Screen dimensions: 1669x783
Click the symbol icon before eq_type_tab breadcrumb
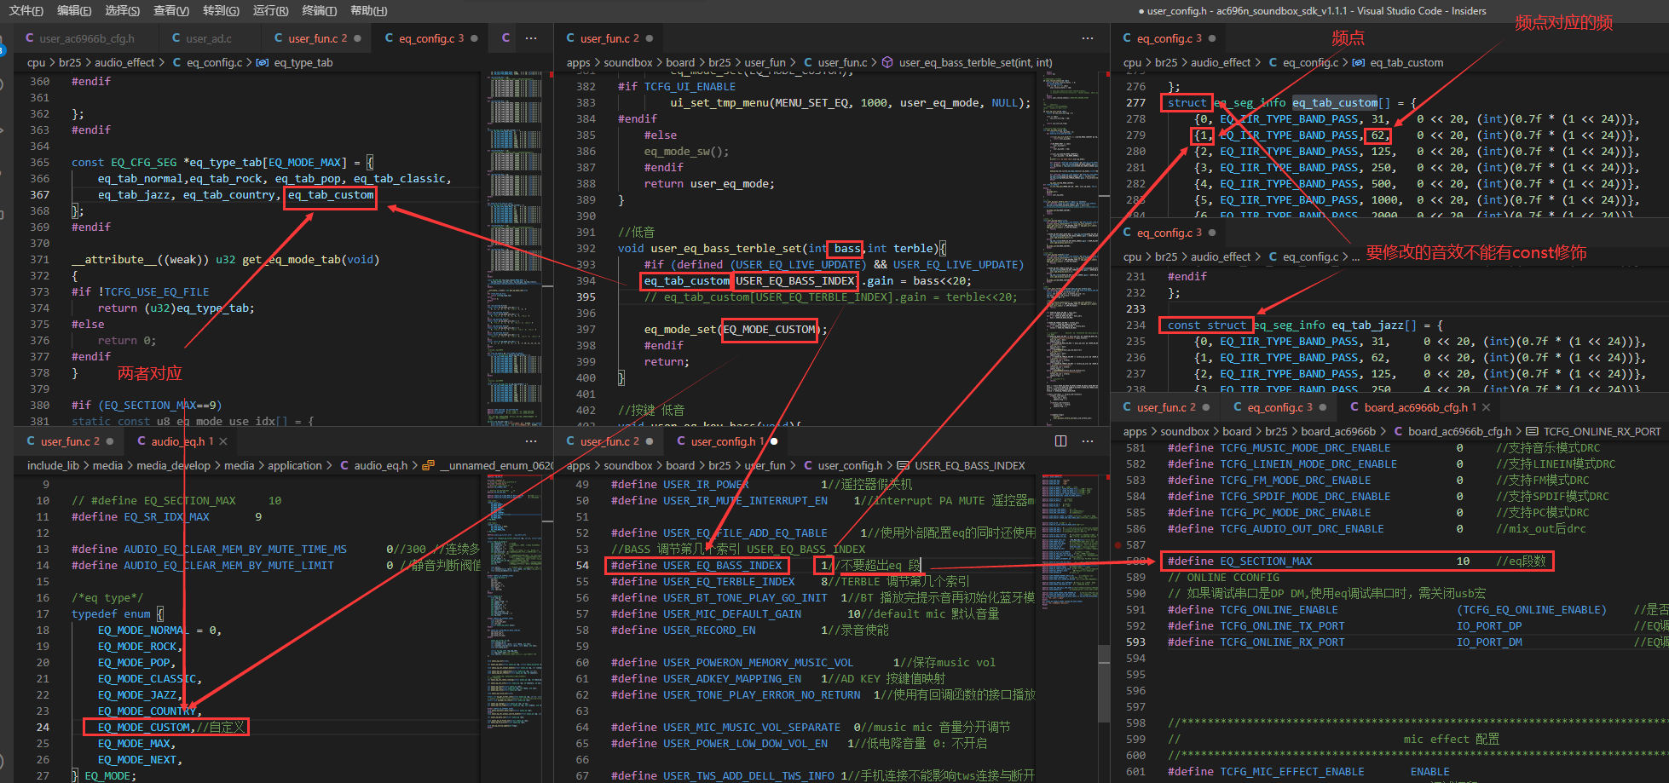point(263,63)
